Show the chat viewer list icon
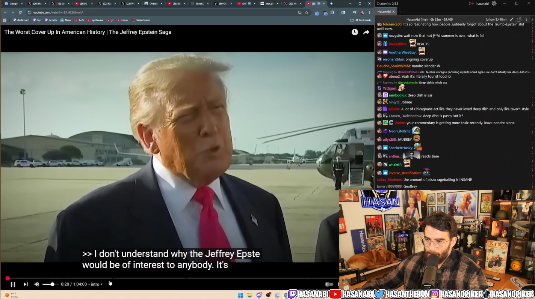This screenshot has height=299, width=535. pyautogui.click(x=519, y=20)
